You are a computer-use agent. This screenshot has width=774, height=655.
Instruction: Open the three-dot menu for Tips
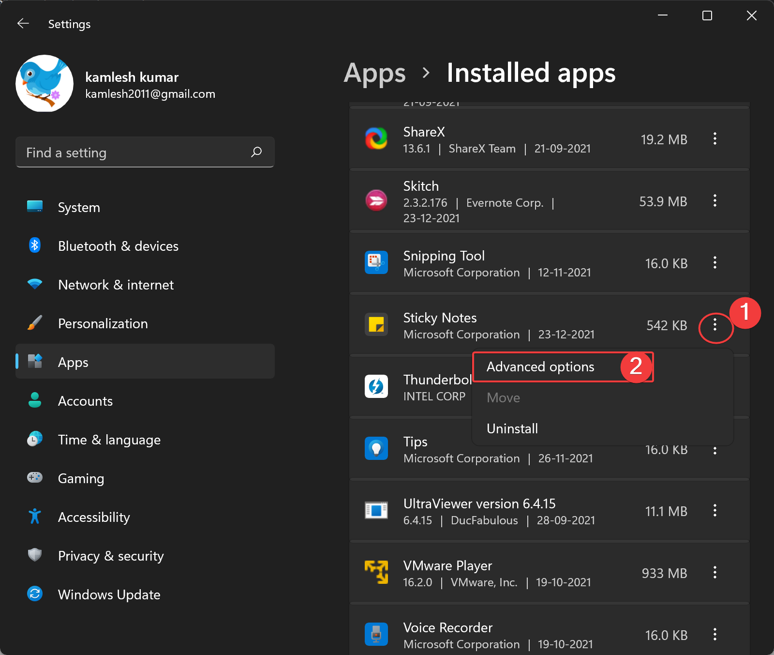(714, 451)
